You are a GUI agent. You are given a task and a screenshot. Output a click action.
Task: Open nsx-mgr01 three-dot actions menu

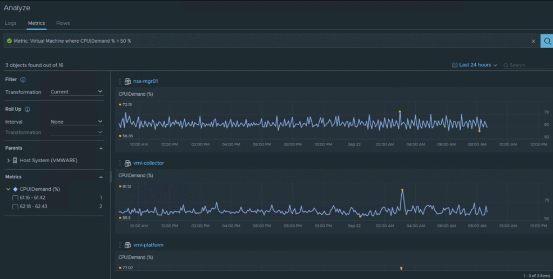pyautogui.click(x=120, y=82)
